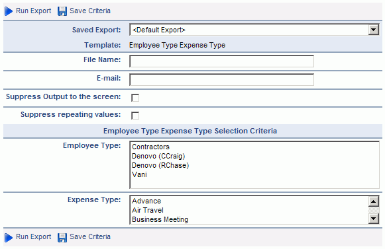Screen dimensions: 385x249
Task: Click the Expense Type list scroll-up arrow
Action: coord(374,201)
